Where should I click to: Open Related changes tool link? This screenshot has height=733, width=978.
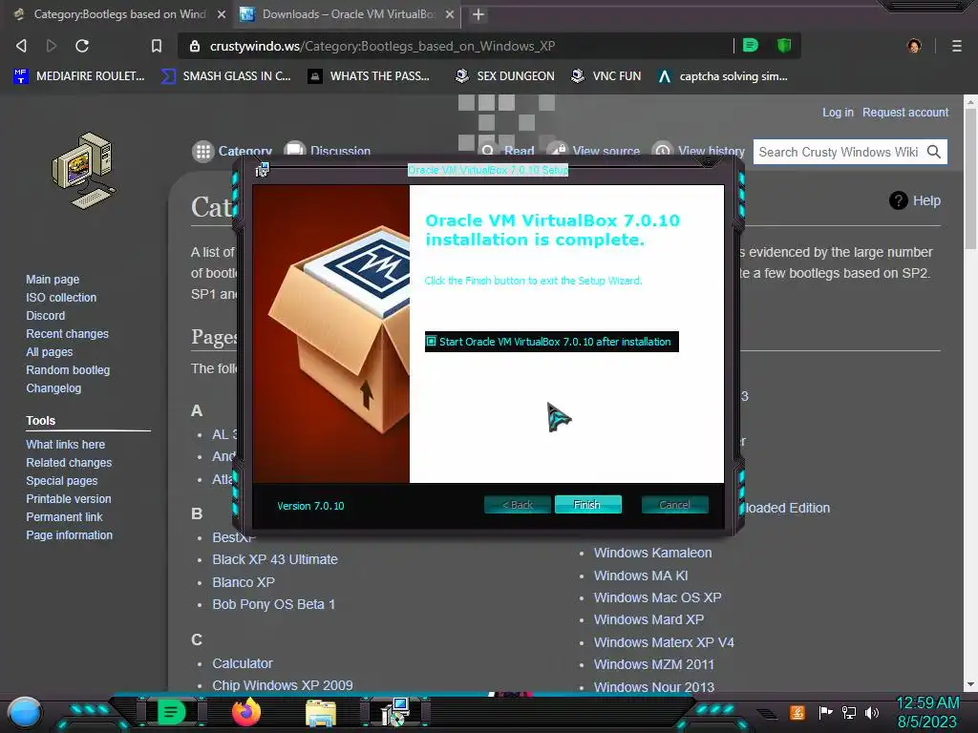pos(69,463)
